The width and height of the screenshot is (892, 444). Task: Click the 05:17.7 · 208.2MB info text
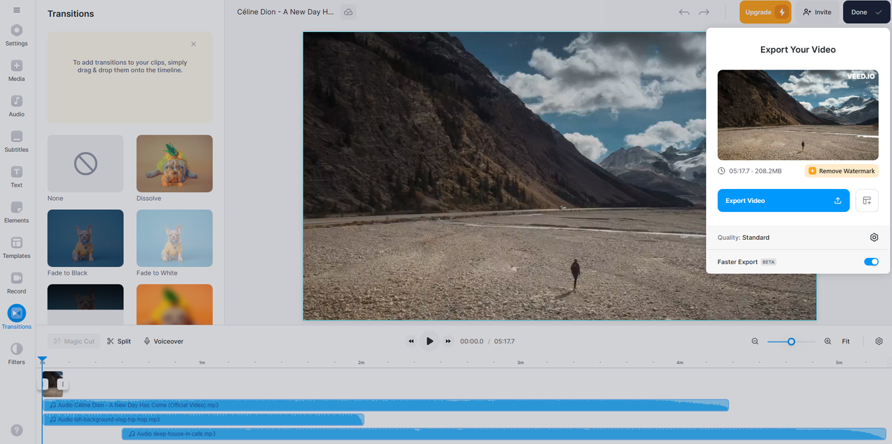point(755,171)
